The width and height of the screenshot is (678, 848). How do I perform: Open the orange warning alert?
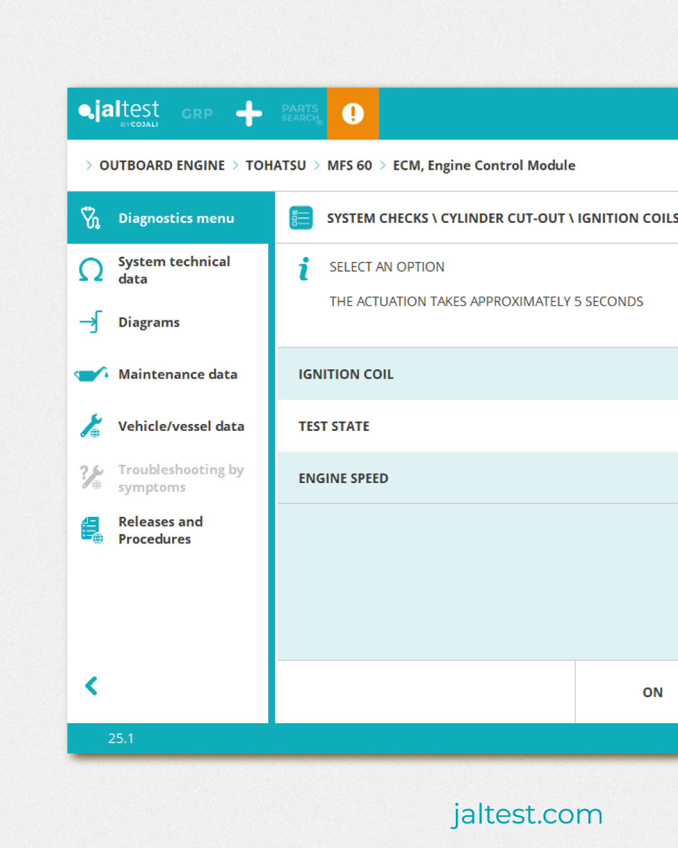(x=353, y=114)
